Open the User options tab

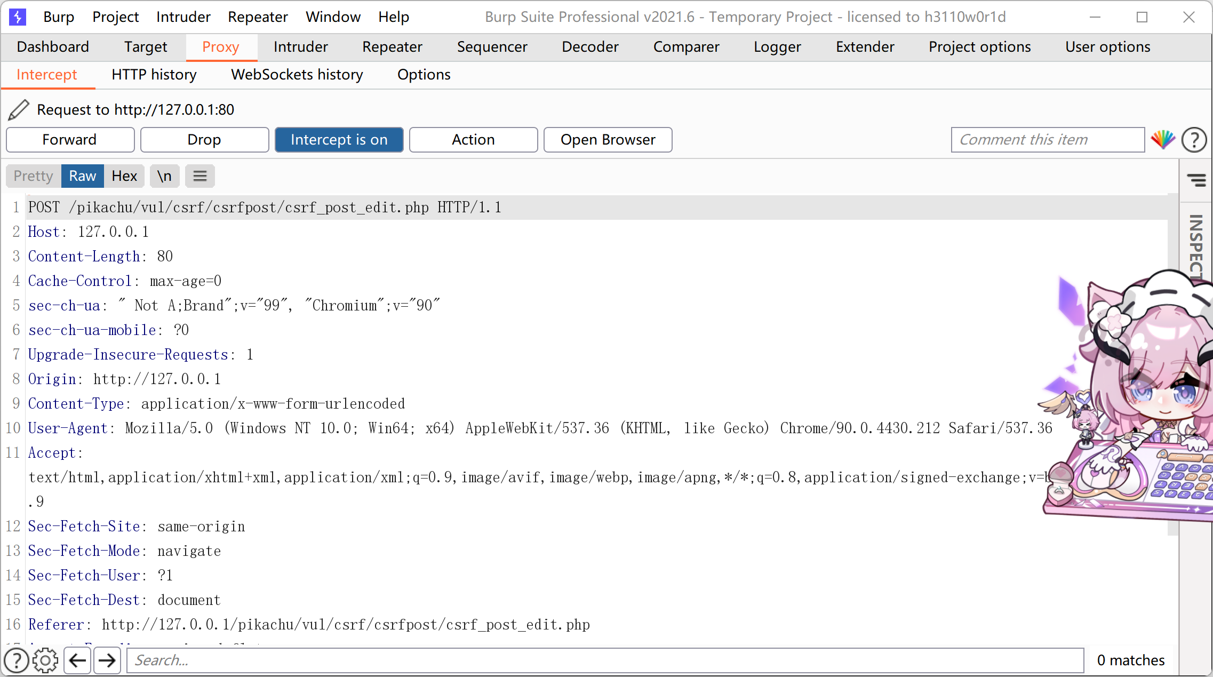[x=1108, y=47]
